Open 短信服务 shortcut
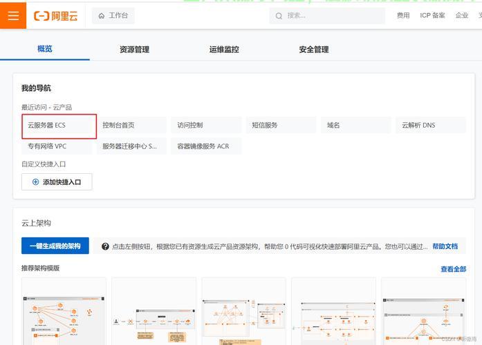The width and height of the screenshot is (482, 345). point(281,125)
